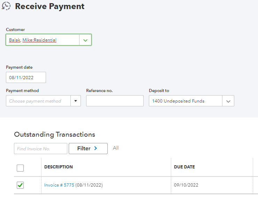
Task: Click the Reference no. input box
Action: (115, 101)
